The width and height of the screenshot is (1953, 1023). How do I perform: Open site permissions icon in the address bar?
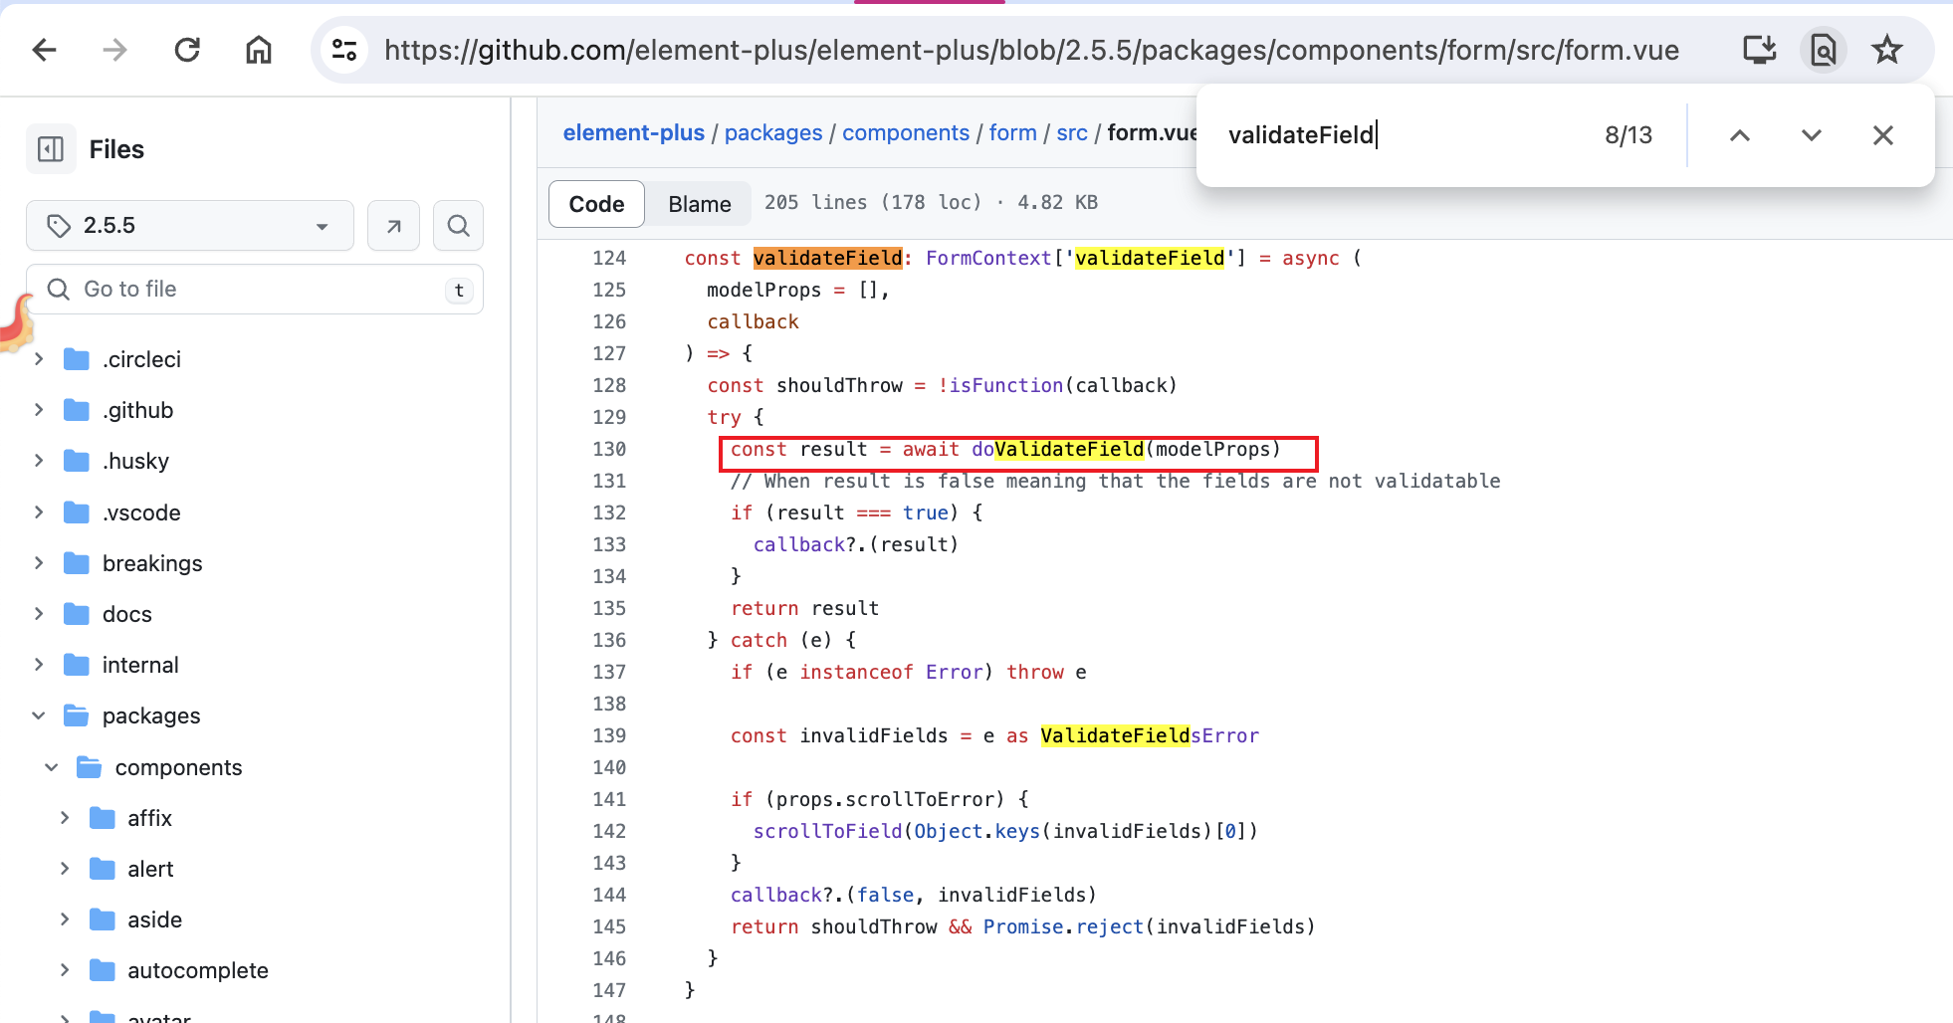coord(344,49)
